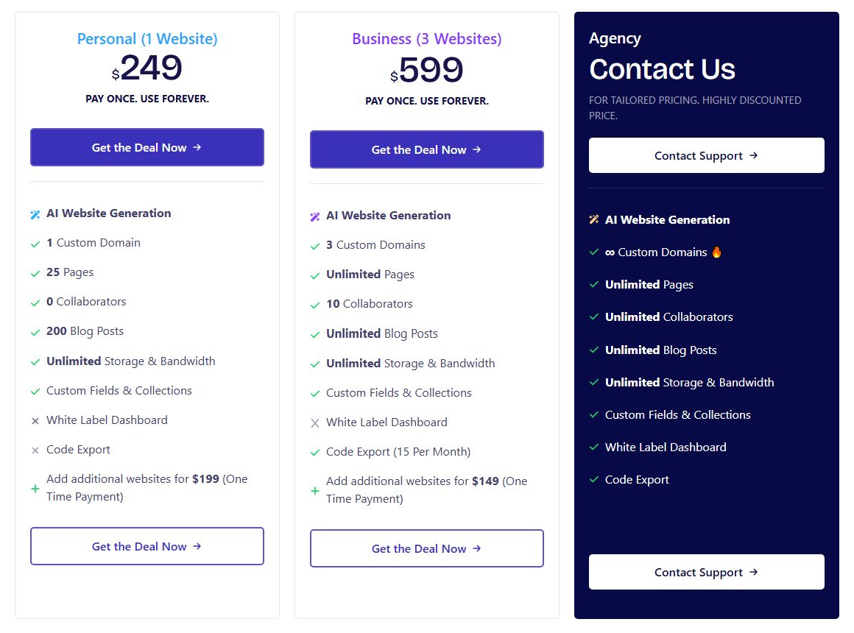The image size is (854, 633).
Task: Click the plus icon beside $149 additional websites
Action: coord(315,491)
